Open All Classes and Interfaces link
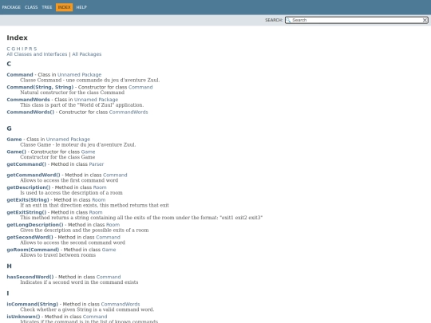The height and width of the screenshot is (323, 431). coord(37,54)
